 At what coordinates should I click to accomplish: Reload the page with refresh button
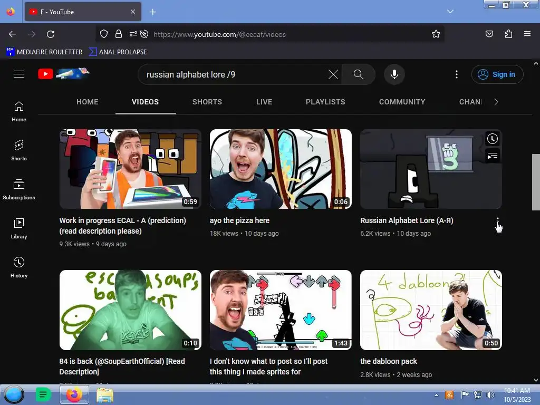[x=51, y=34]
